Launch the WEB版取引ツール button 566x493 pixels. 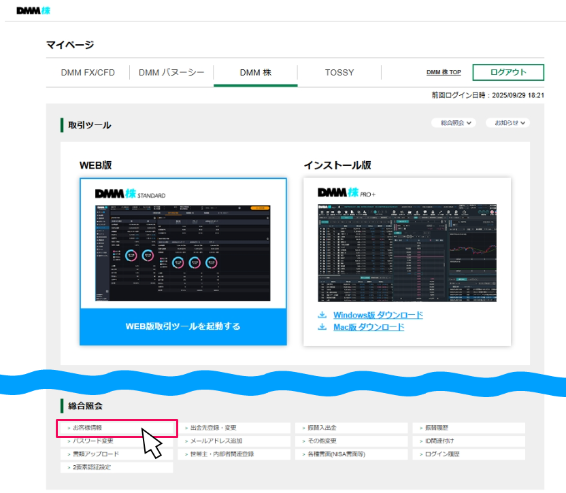[183, 326]
